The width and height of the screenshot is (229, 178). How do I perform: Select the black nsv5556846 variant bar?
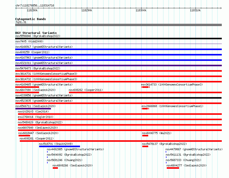[x=118, y=39]
